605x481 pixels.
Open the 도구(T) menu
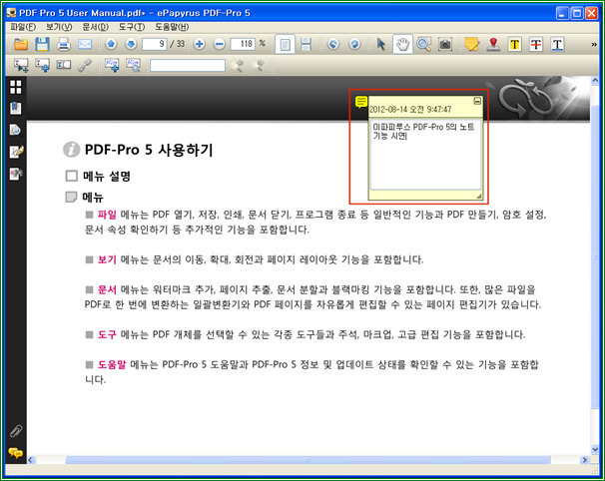132,27
